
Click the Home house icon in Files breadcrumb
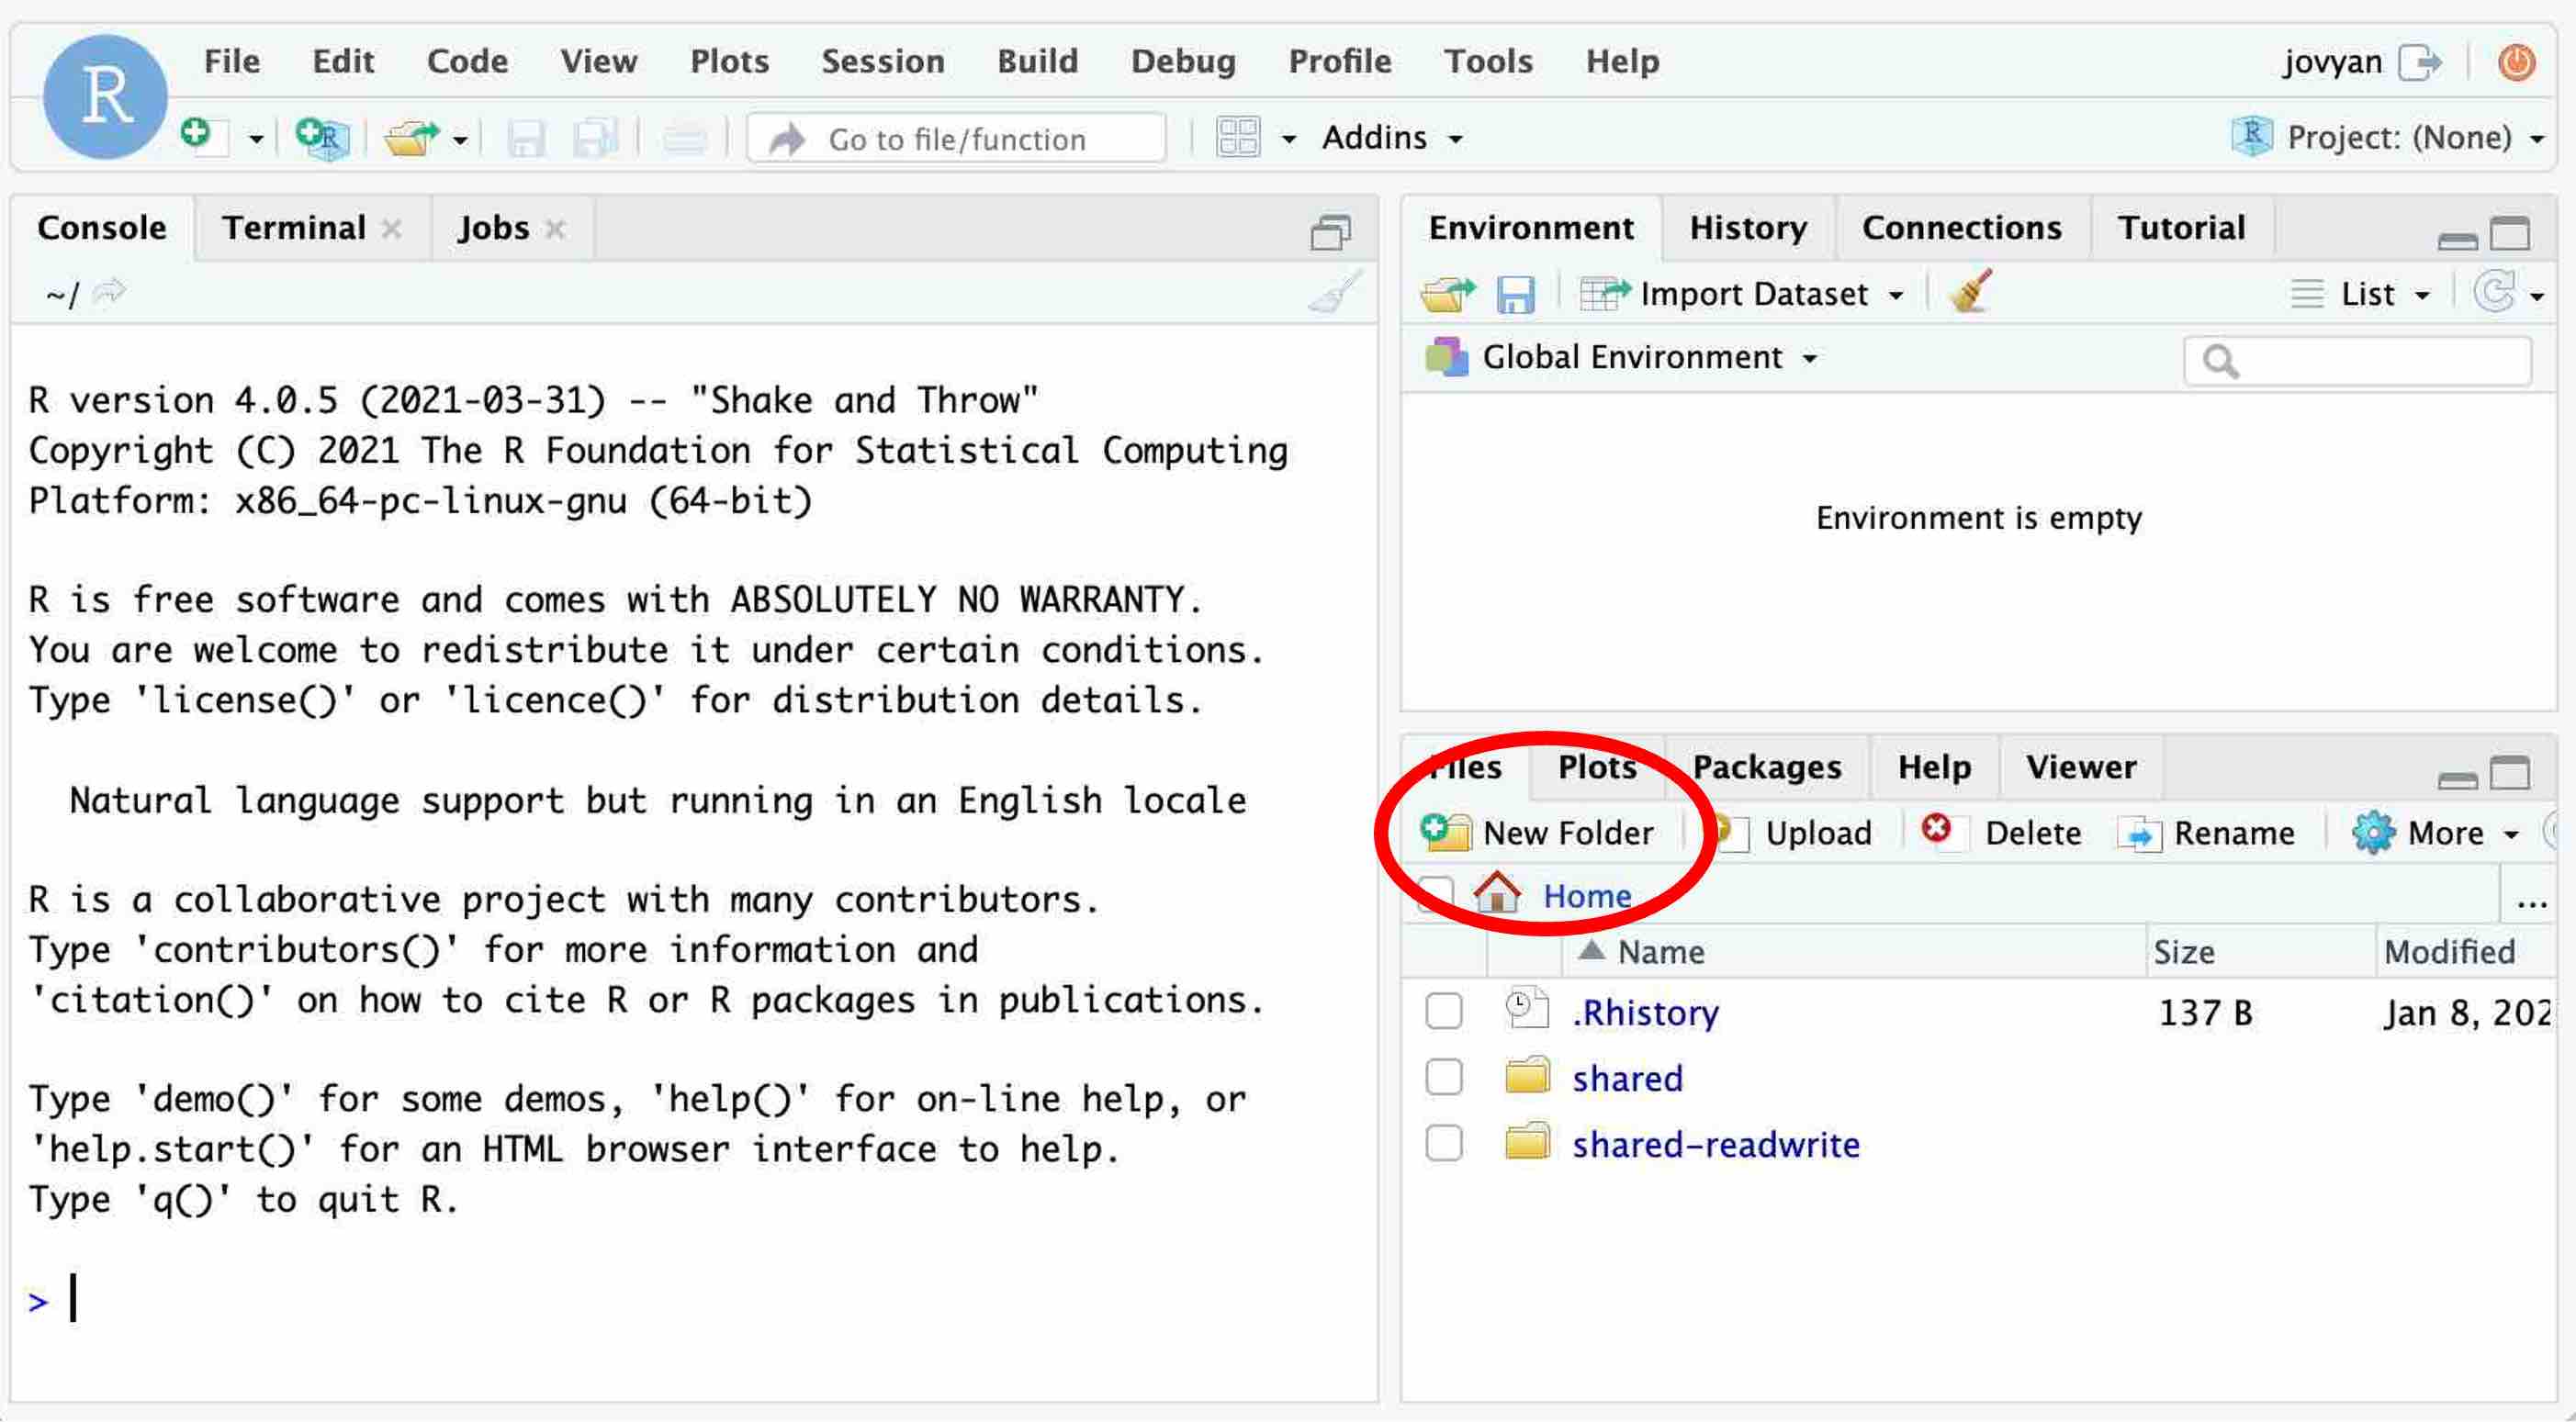pos(1497,893)
